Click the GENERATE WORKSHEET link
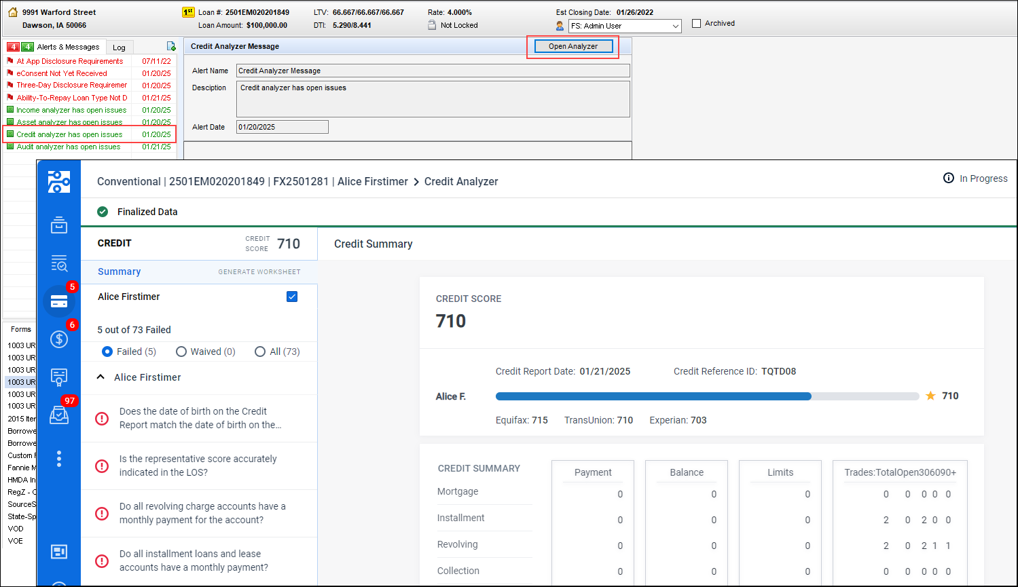Viewport: 1018px width, 587px height. 259,271
